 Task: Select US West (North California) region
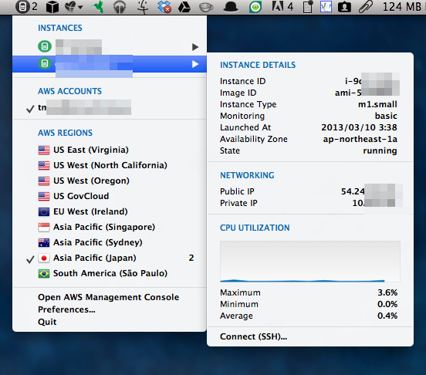[110, 165]
